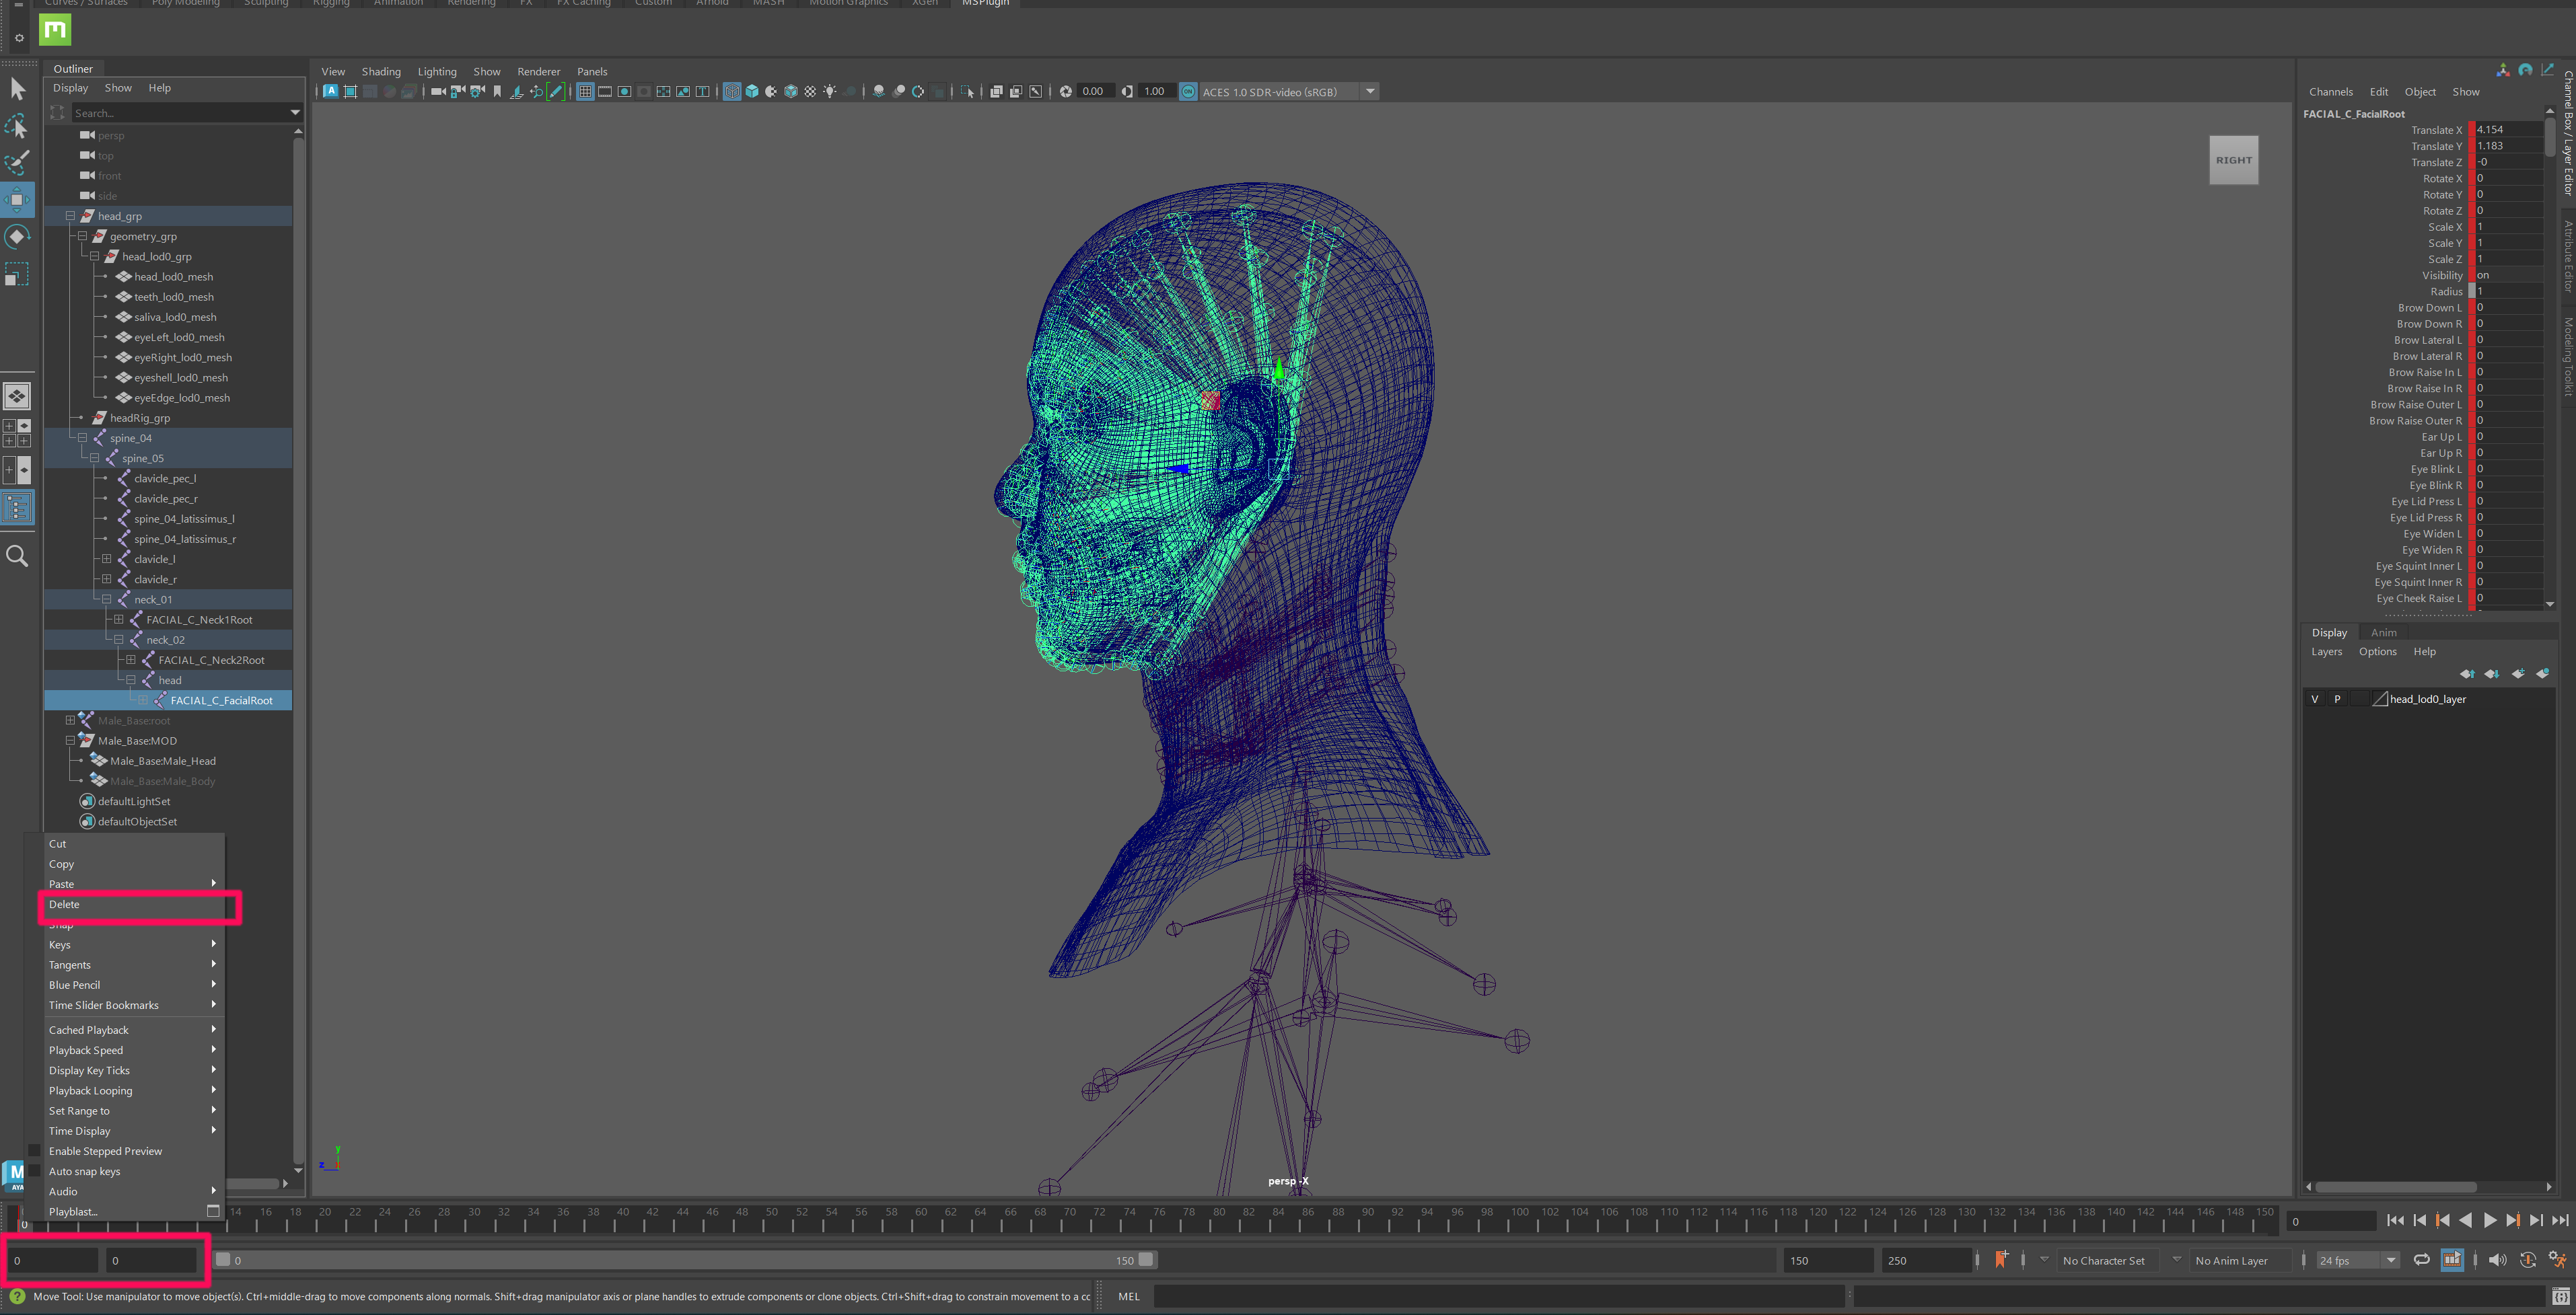Activate the Isolate Select arrow icon
Screen dimensions: 2576x1315
(x=968, y=91)
